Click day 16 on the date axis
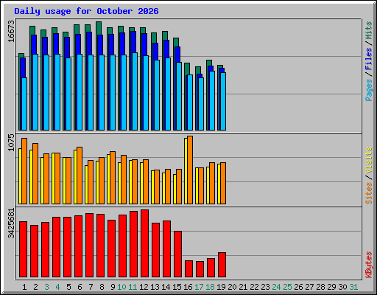 click(x=188, y=287)
